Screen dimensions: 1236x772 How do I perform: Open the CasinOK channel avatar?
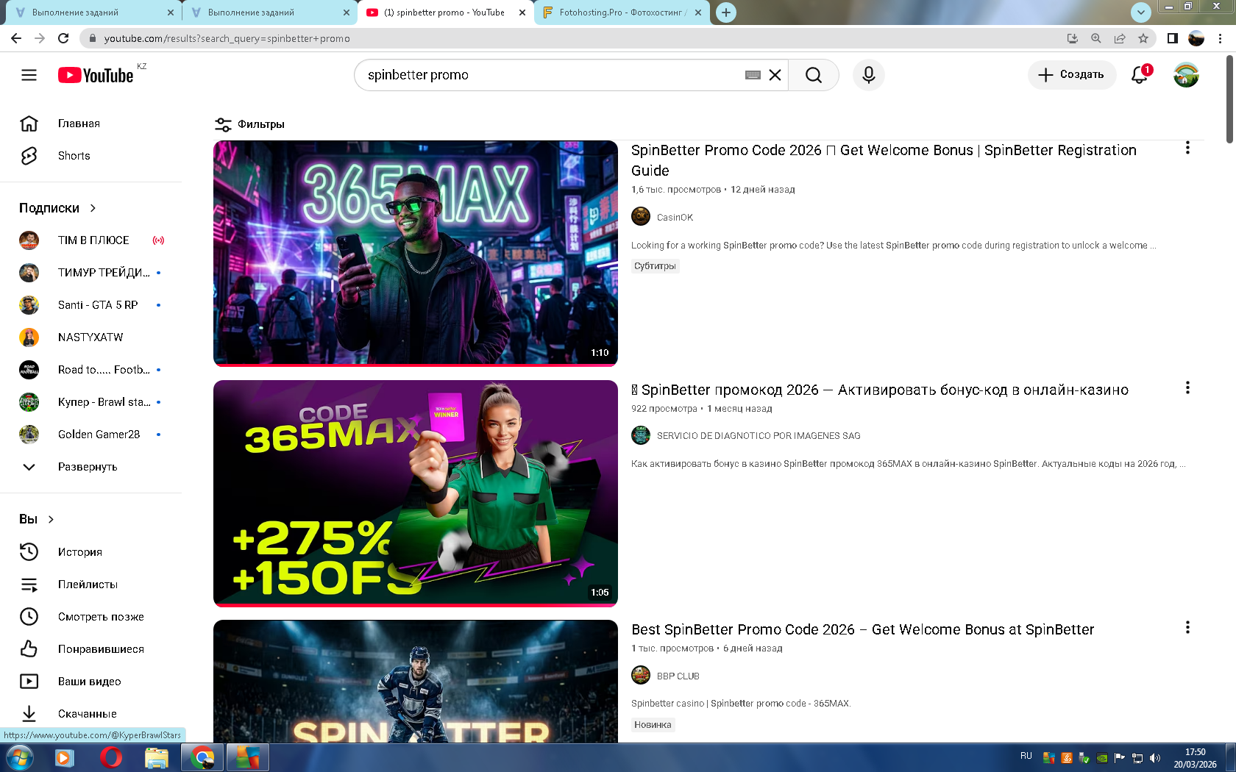pyautogui.click(x=641, y=217)
